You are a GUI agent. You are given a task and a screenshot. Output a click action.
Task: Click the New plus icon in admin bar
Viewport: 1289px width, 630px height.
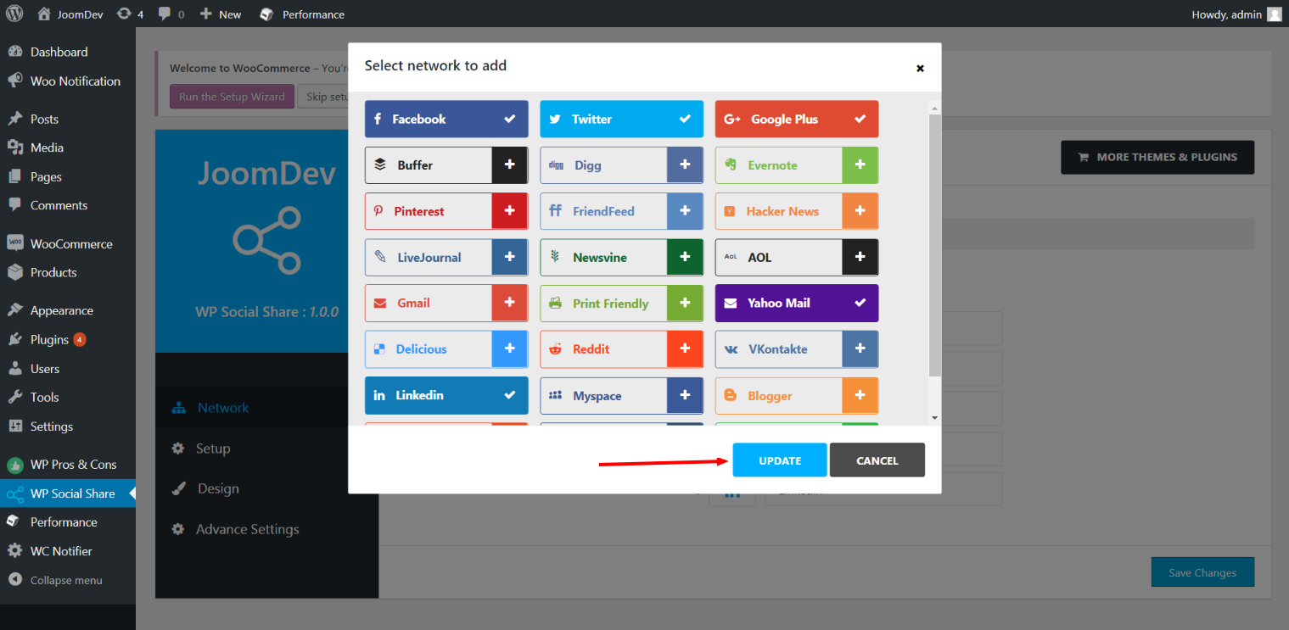point(206,14)
